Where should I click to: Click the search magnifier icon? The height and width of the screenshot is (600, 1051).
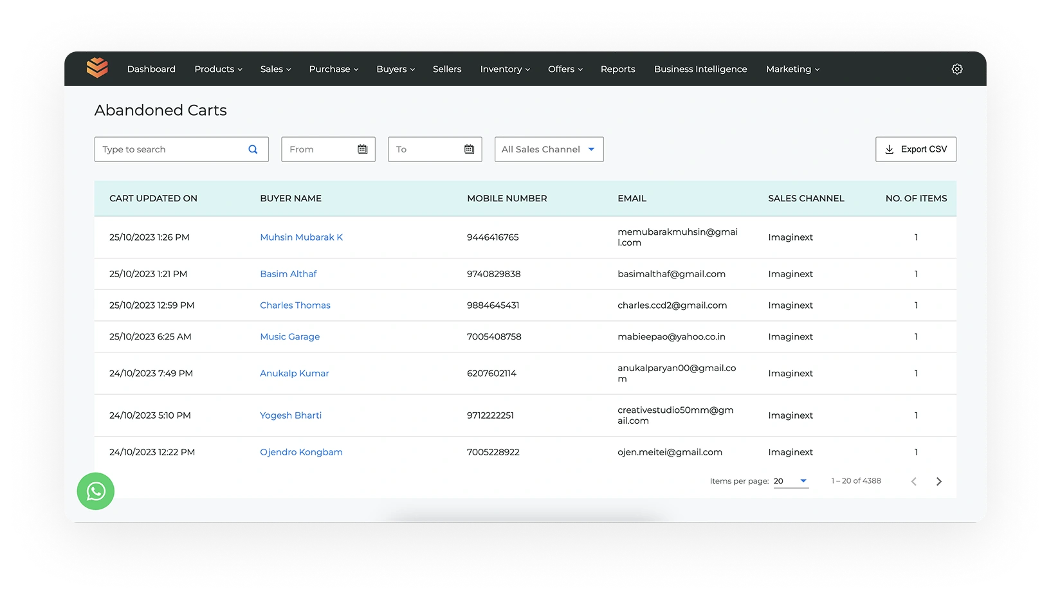coord(253,149)
